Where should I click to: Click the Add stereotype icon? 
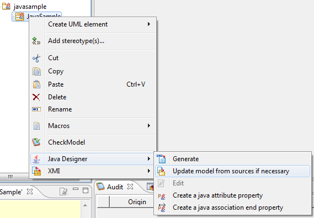36,41
